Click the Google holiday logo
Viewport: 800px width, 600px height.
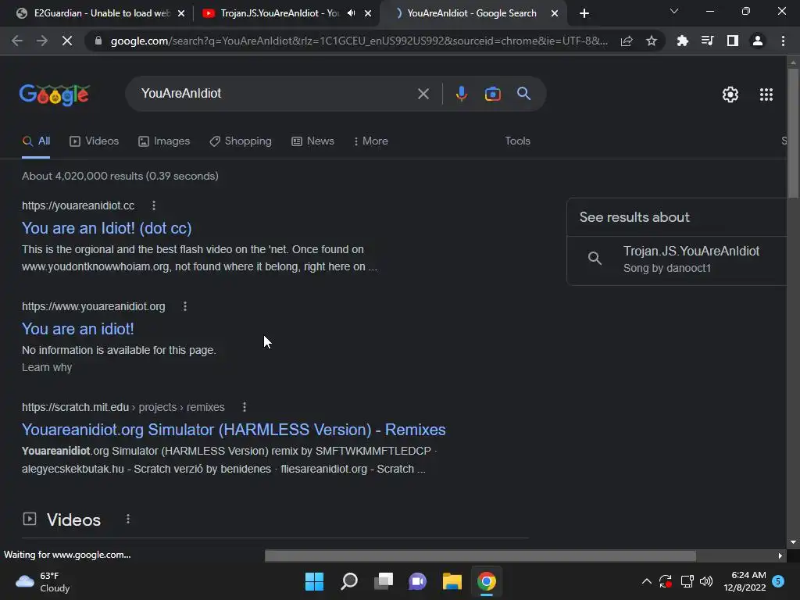(x=55, y=95)
